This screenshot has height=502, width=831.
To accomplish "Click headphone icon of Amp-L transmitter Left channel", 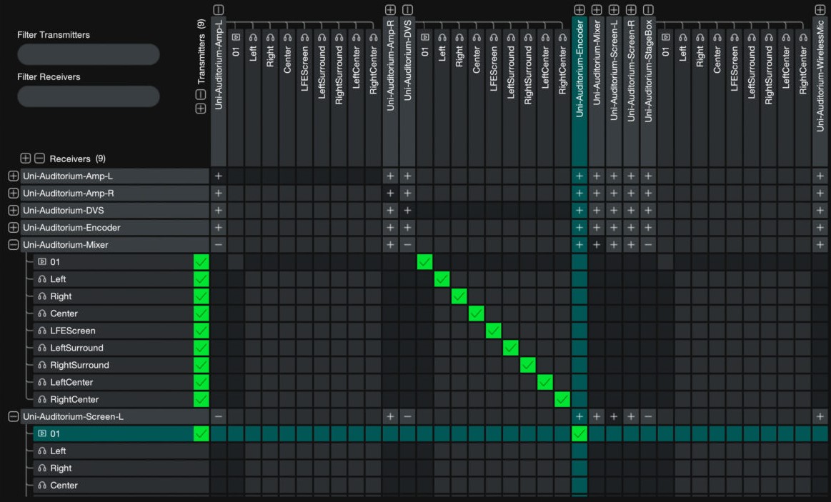I will (x=253, y=37).
